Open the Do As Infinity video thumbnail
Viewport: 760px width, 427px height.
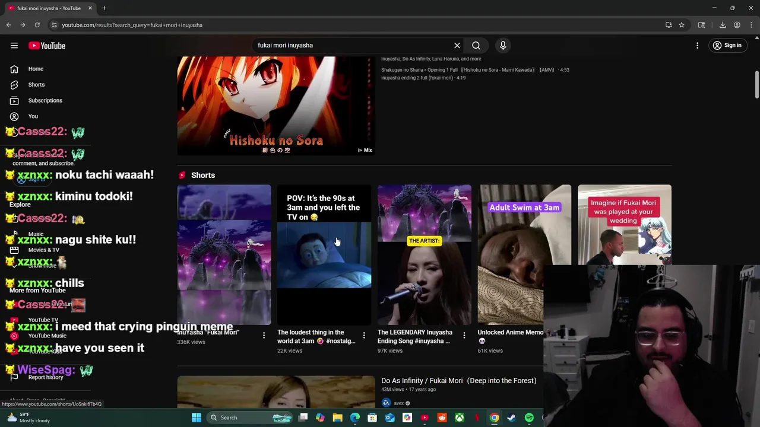tap(276, 392)
